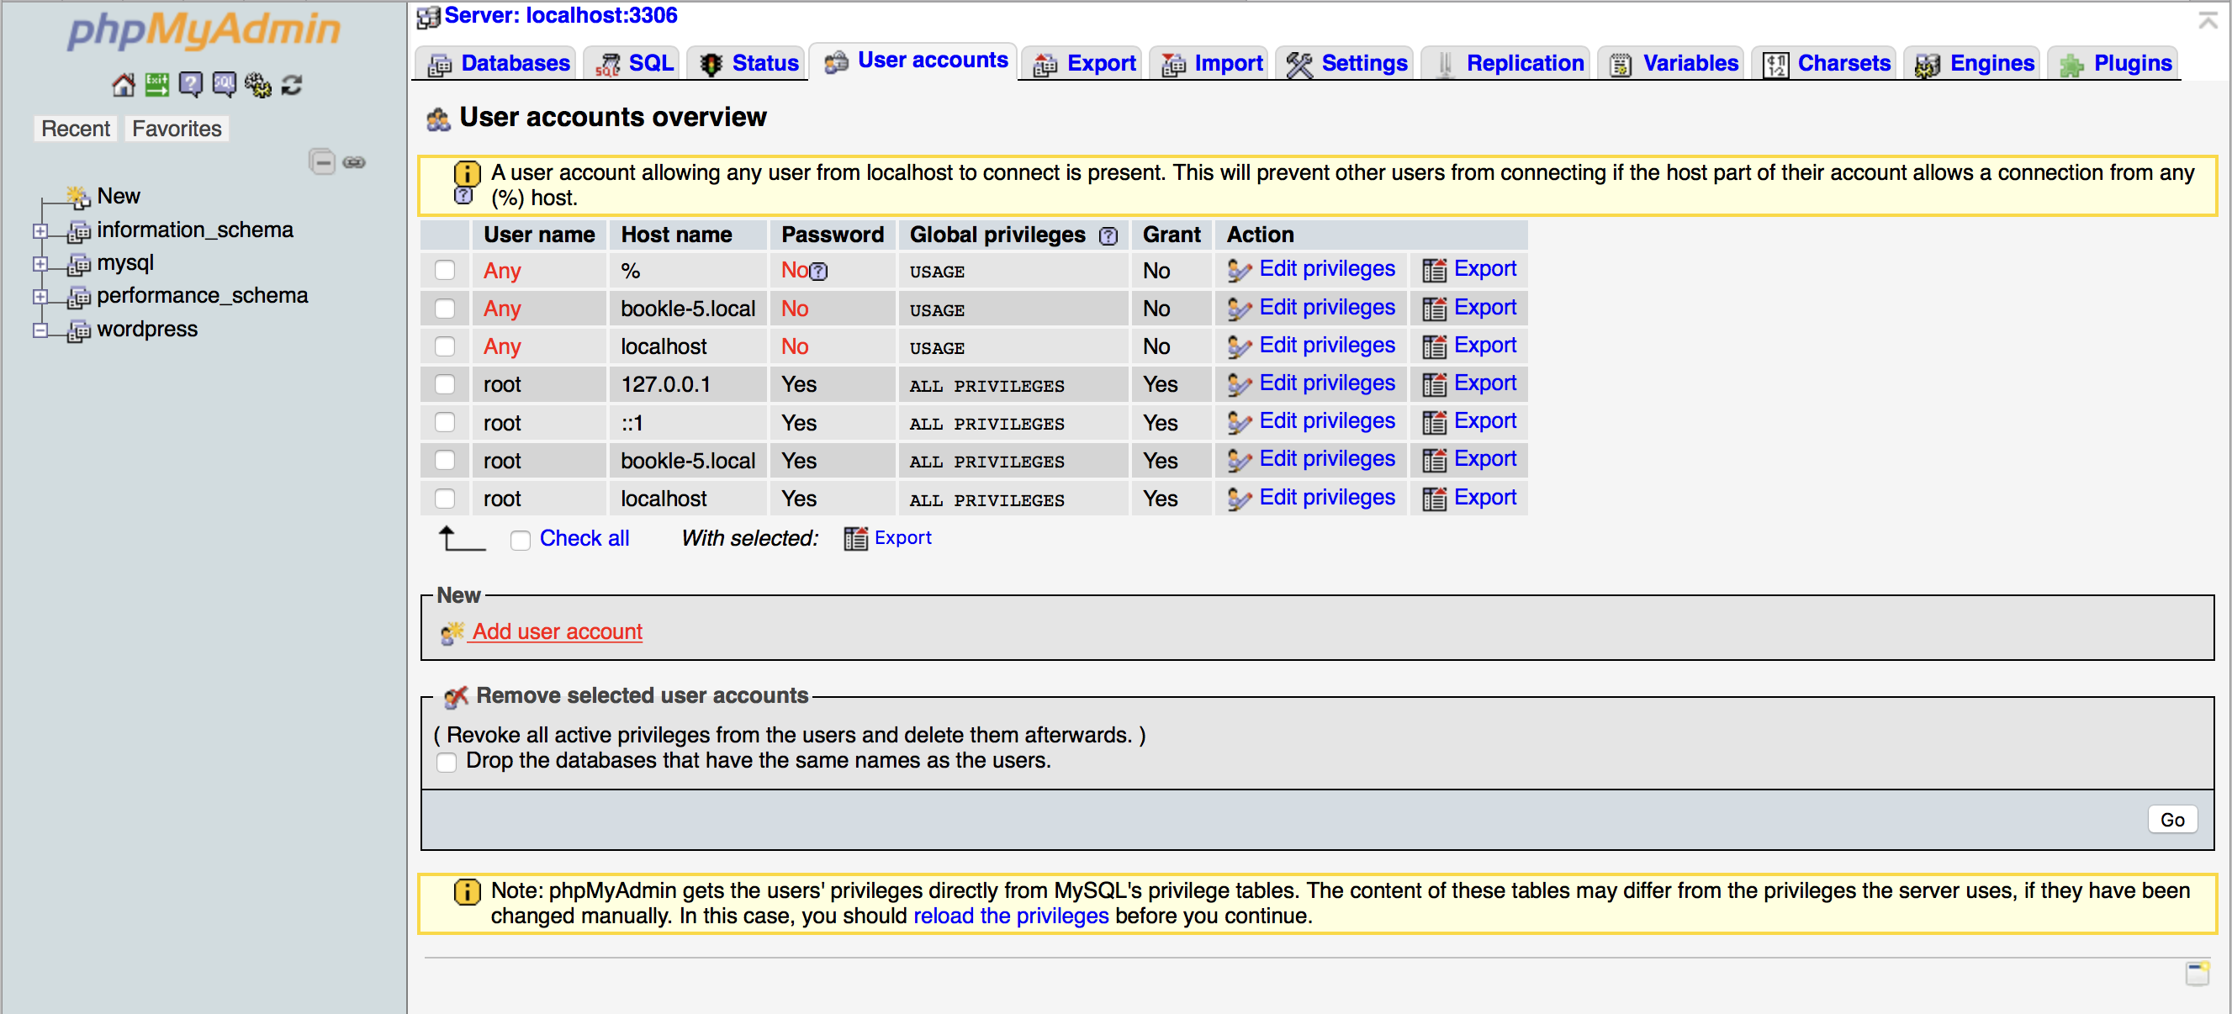
Task: Click the Server: localhost:3306 breadcrumb link
Action: pos(561,16)
